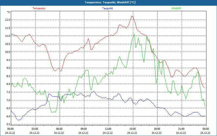Click the '11,0' y-axis value
The height and width of the screenshot is (136, 217).
pos(8,36)
